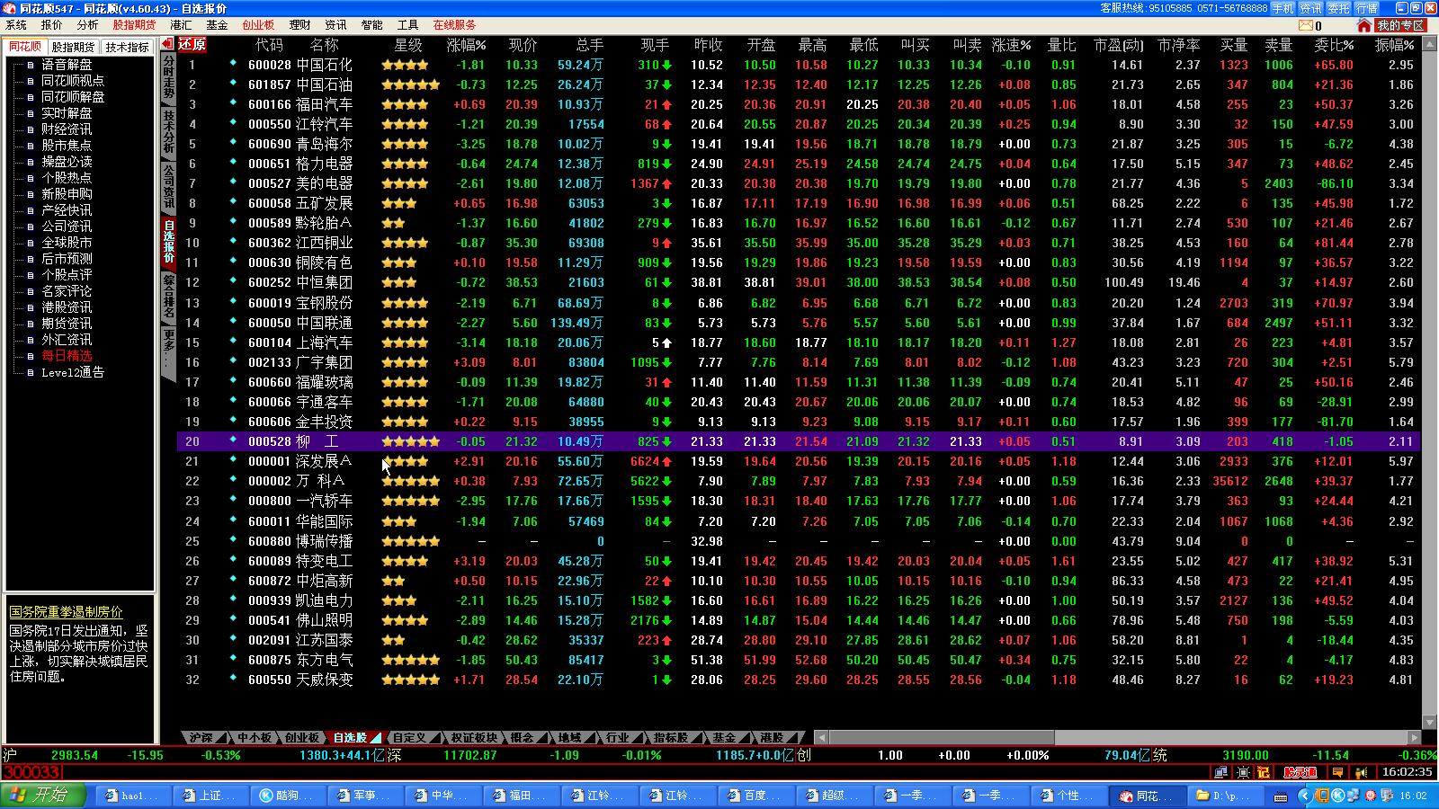Click the 股灵通 status bar button

(1300, 772)
